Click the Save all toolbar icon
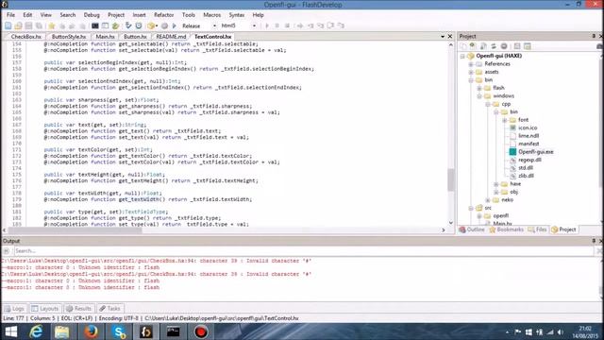604x340 pixels. (x=39, y=25)
